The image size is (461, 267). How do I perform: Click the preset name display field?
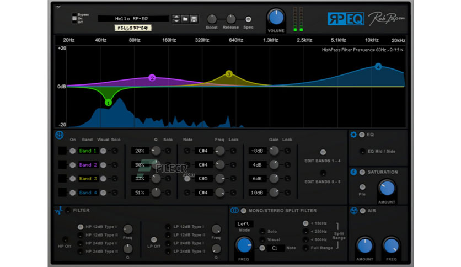tap(133, 19)
